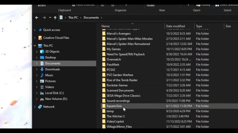Go up one folder level
The width and height of the screenshot is (238, 133).
pos(55,18)
